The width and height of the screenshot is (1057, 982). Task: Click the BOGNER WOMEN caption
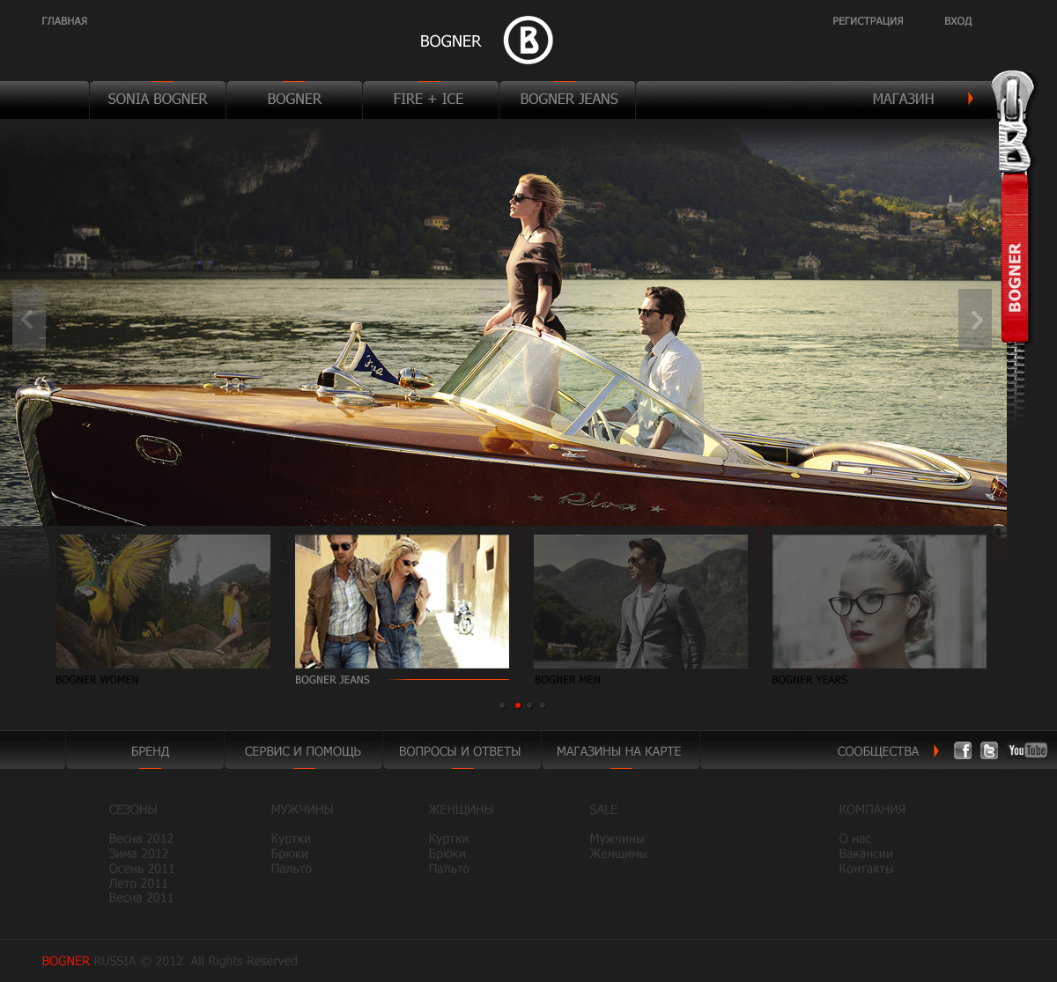[x=97, y=680]
